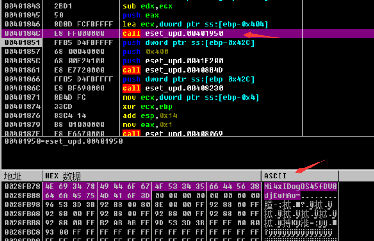Click the first hex byte 4E in dump
The width and height of the screenshot is (374, 241).
[49, 186]
